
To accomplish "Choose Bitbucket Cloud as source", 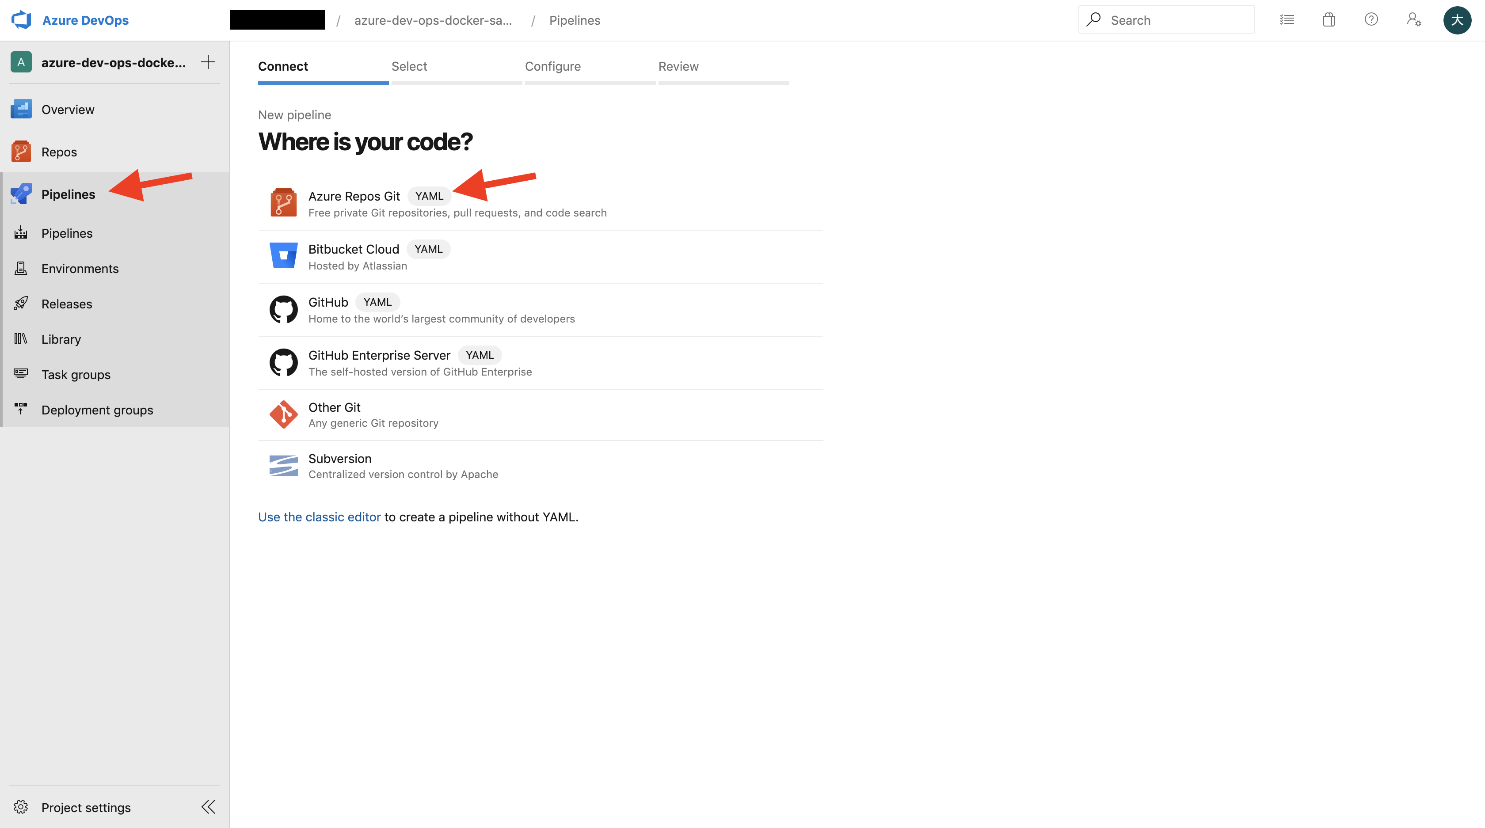I will coord(540,257).
